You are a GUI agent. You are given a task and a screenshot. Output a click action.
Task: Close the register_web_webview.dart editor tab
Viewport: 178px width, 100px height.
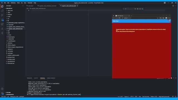click(x=77, y=6)
